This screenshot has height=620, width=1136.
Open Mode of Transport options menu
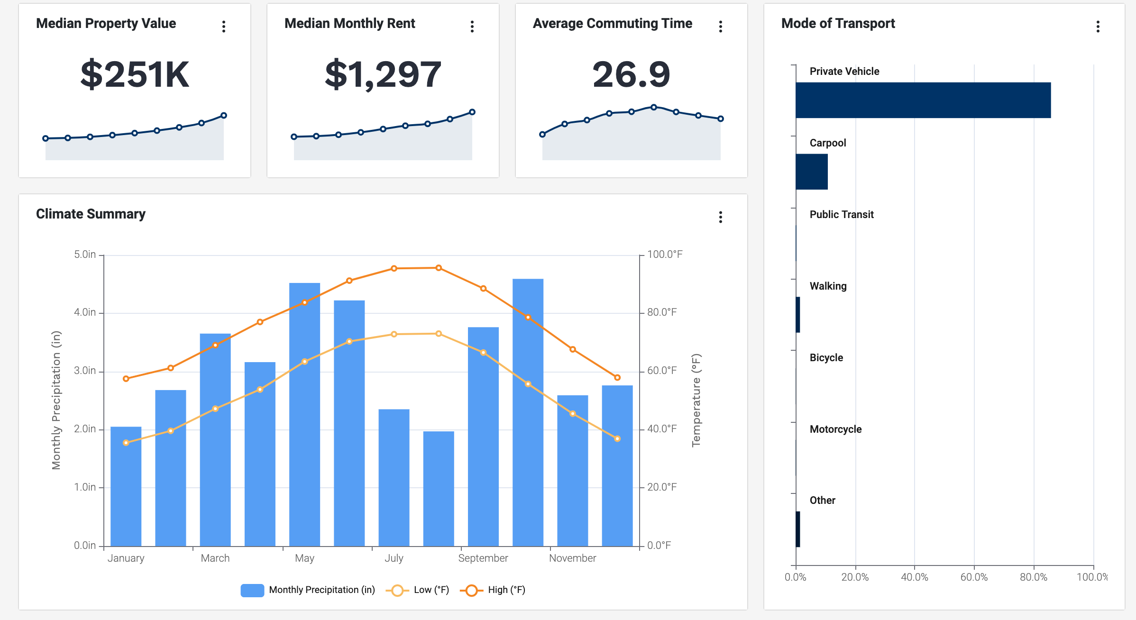coord(1098,27)
